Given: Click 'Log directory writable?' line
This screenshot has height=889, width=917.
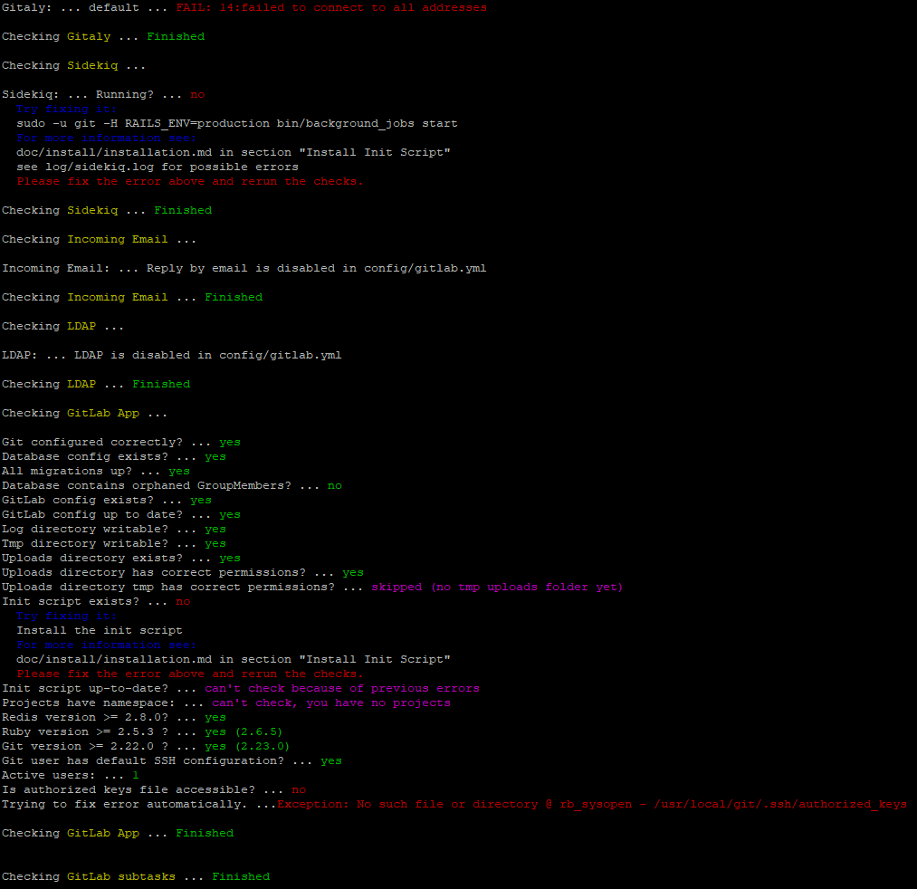Looking at the screenshot, I should point(114,530).
